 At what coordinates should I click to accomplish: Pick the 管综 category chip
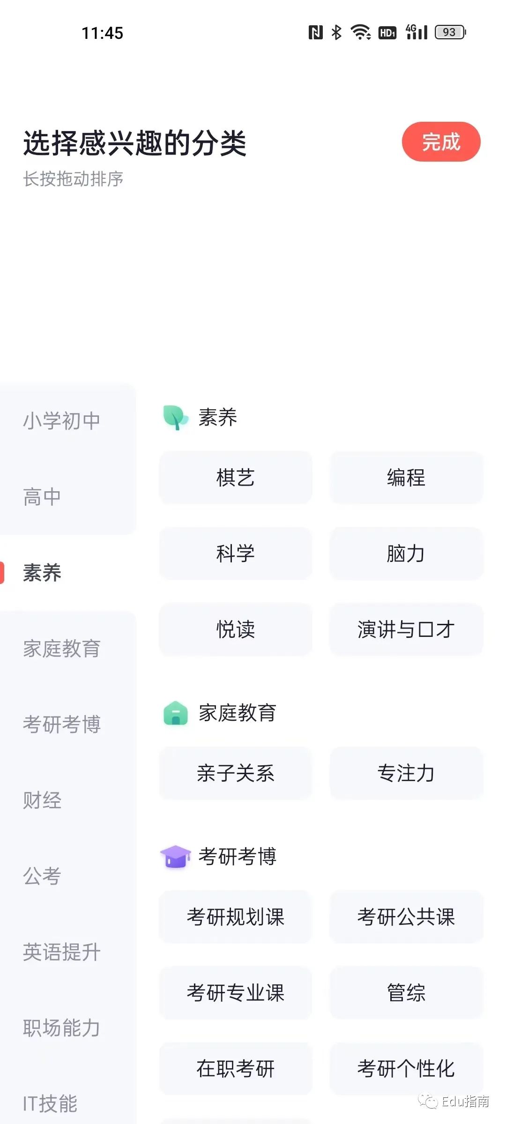pyautogui.click(x=406, y=993)
